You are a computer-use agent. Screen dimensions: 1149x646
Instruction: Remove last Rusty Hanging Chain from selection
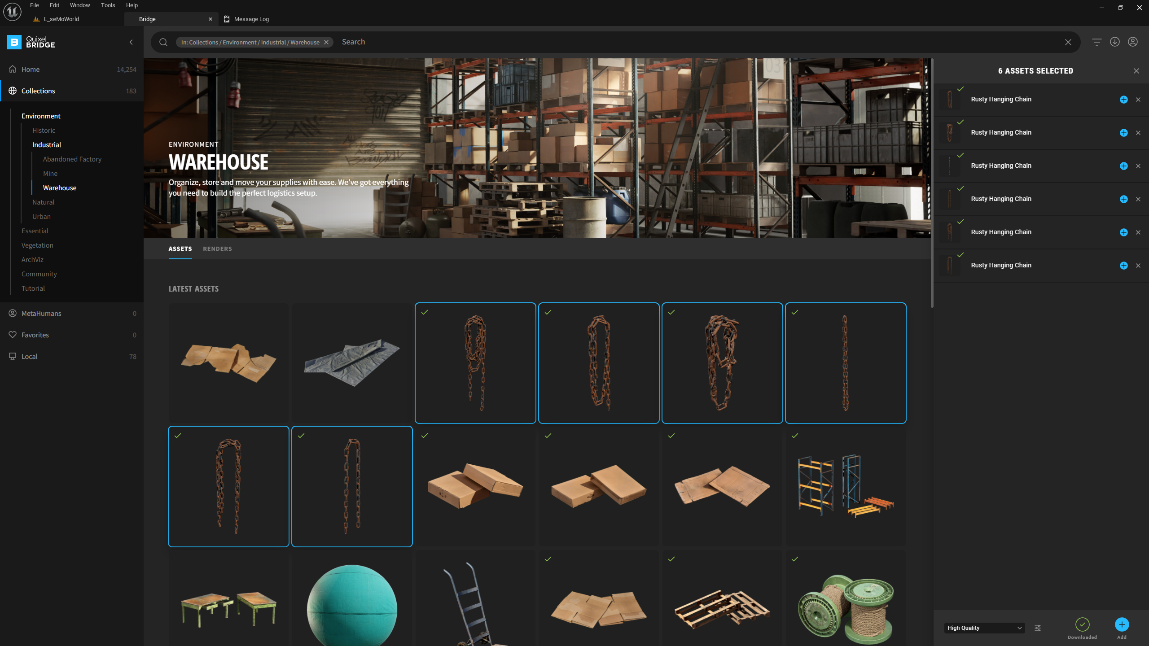coord(1138,266)
